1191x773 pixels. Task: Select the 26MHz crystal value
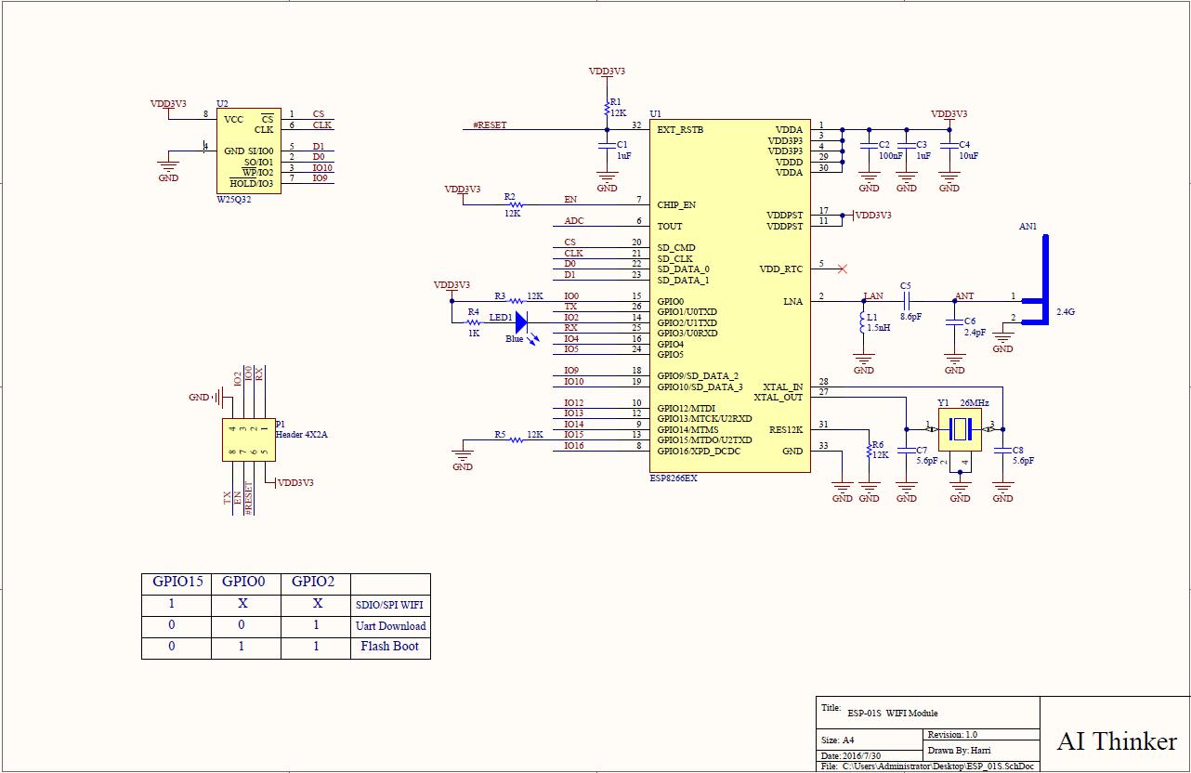pyautogui.click(x=974, y=403)
